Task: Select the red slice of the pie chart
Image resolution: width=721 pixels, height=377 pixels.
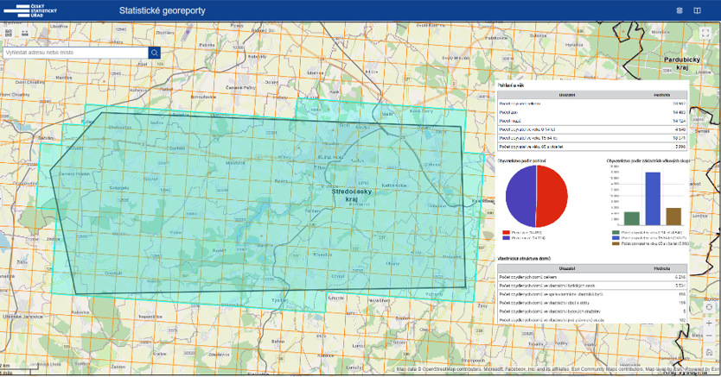Action: point(552,195)
